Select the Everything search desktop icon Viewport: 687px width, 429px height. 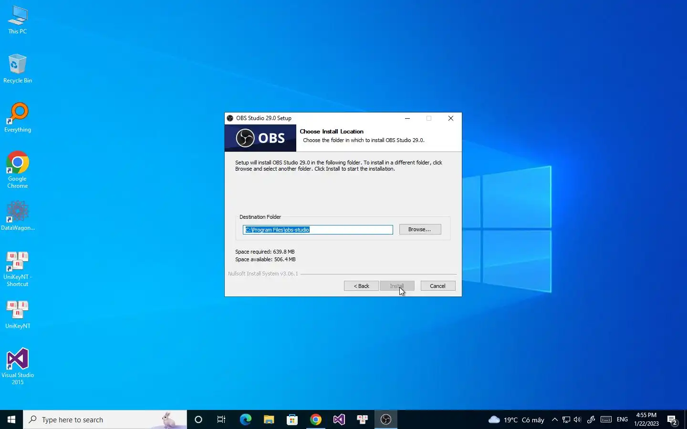(x=18, y=118)
